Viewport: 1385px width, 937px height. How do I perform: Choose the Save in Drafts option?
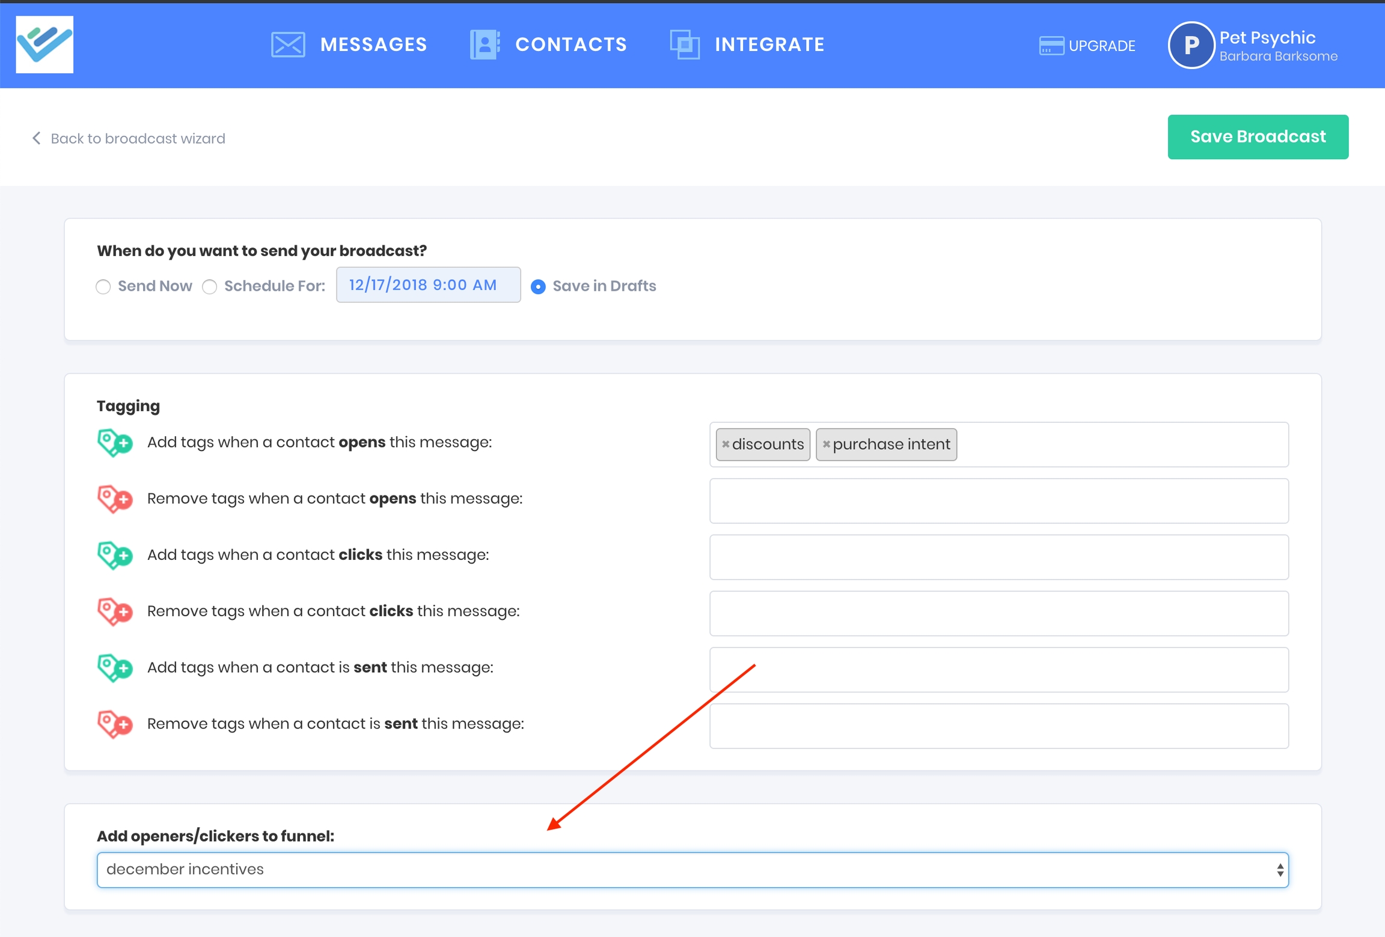pos(538,287)
